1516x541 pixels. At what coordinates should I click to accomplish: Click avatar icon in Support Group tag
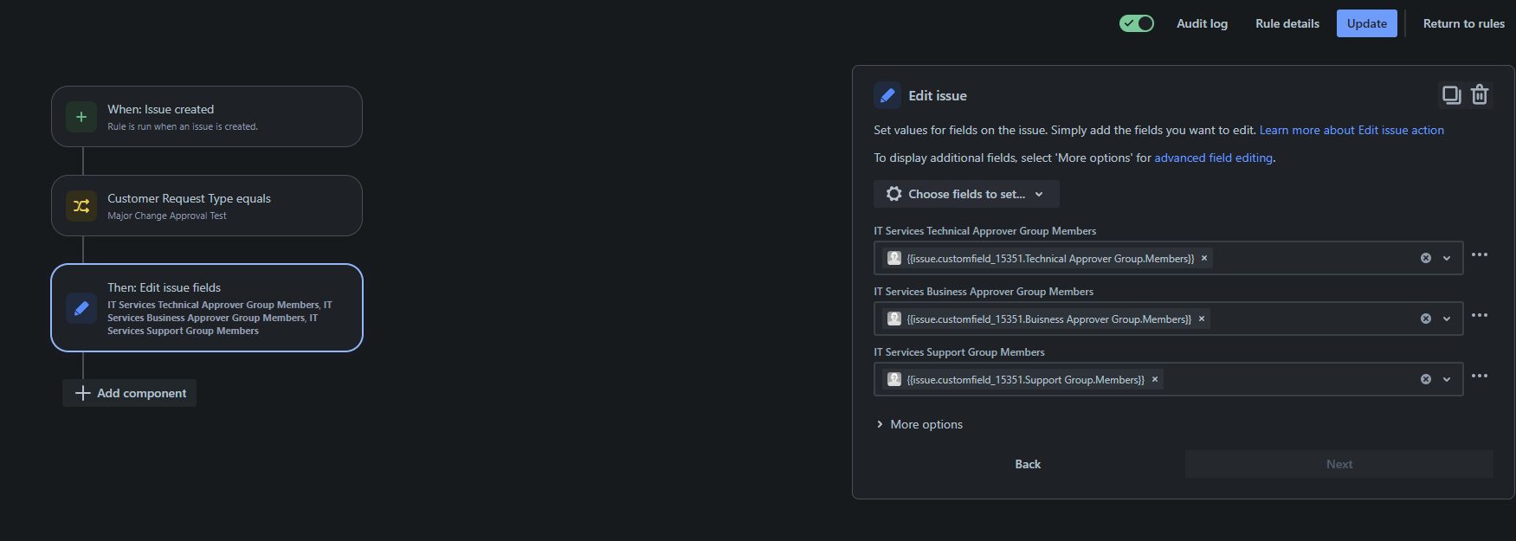[x=894, y=379]
